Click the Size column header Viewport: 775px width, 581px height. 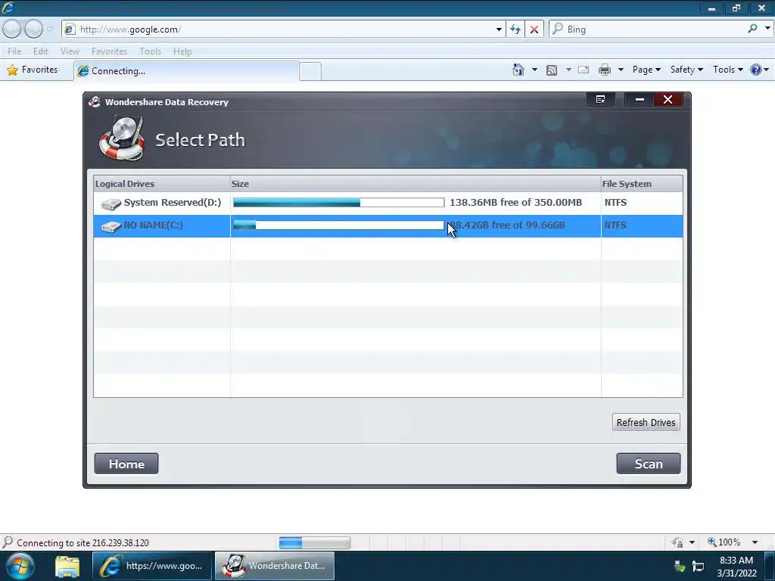416,183
